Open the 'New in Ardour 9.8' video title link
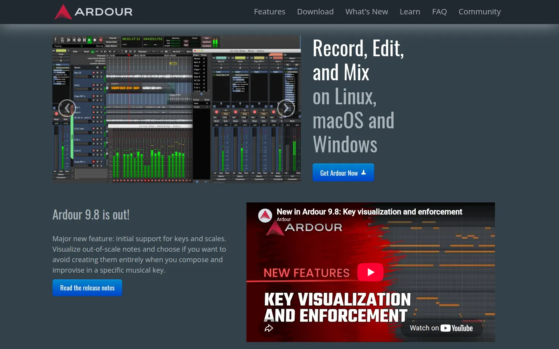 tap(369, 212)
